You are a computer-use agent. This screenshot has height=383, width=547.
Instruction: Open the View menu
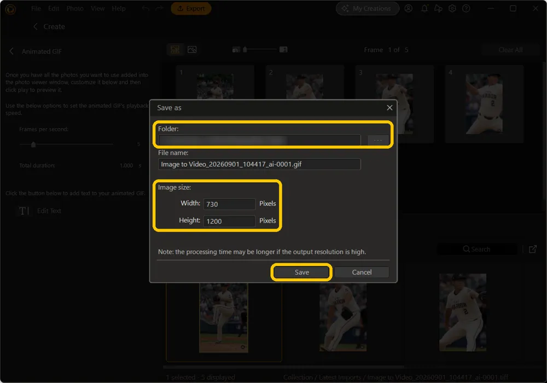98,8
